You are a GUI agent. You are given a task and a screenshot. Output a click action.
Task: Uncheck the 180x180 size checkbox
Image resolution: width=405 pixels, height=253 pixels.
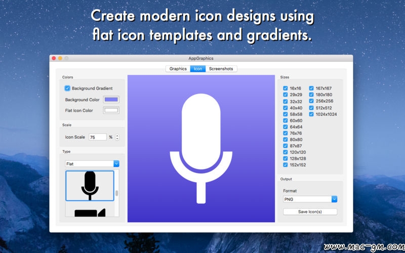coord(311,95)
